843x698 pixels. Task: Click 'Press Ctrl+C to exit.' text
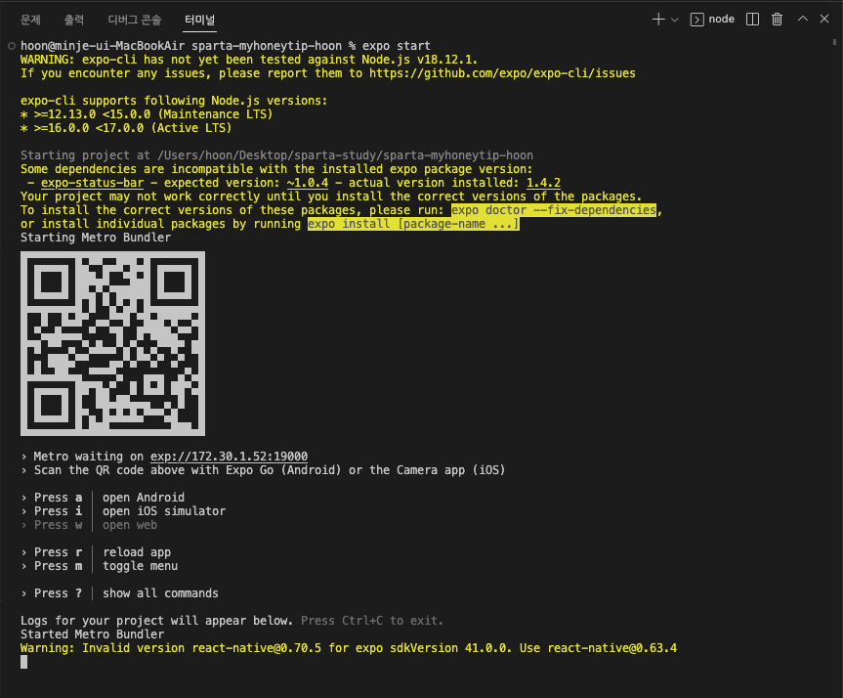[372, 621]
